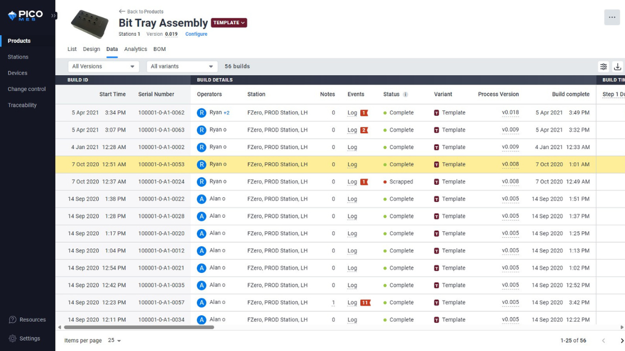Click the Resources help icon in the sidebar

click(12, 320)
